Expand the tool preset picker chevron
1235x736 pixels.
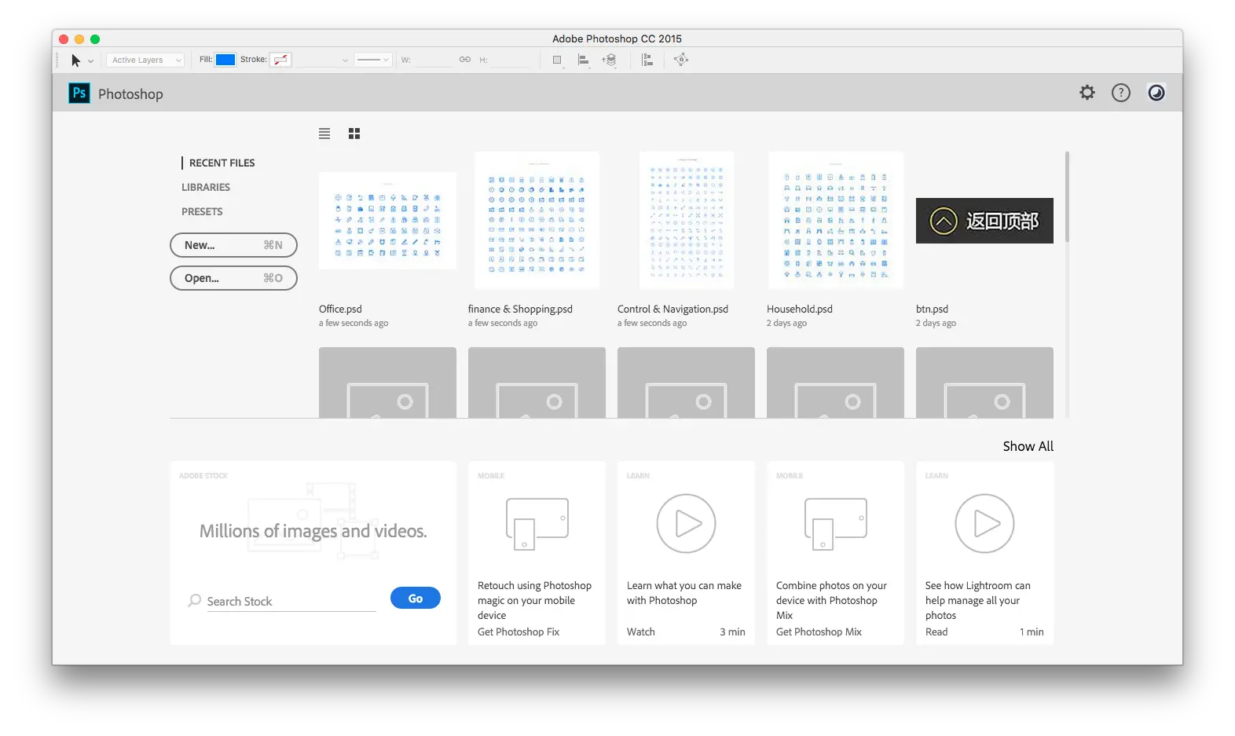(90, 61)
